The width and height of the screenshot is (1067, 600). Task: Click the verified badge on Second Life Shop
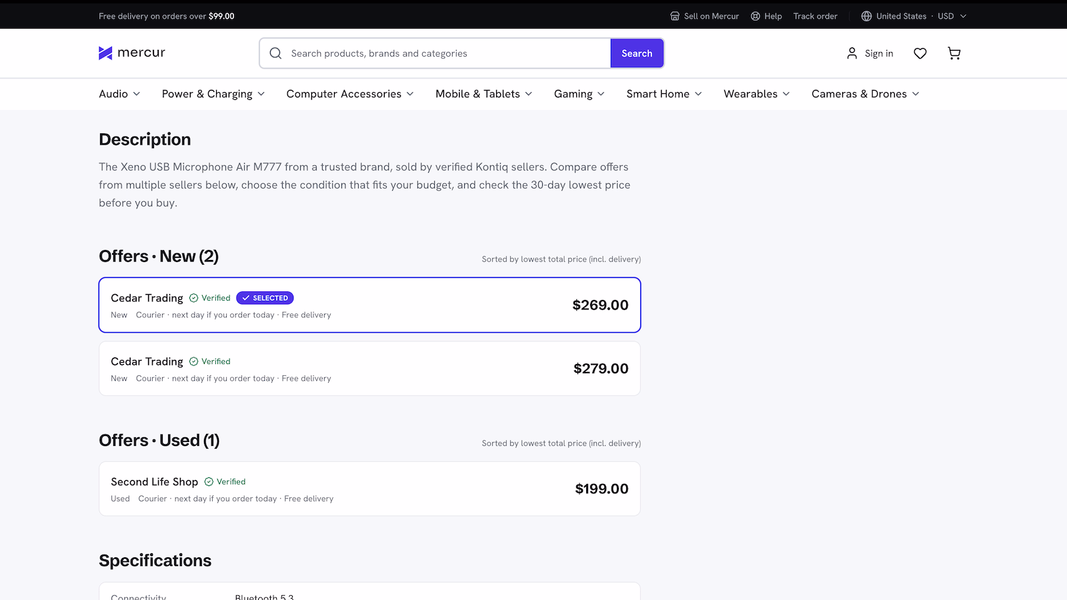[225, 481]
